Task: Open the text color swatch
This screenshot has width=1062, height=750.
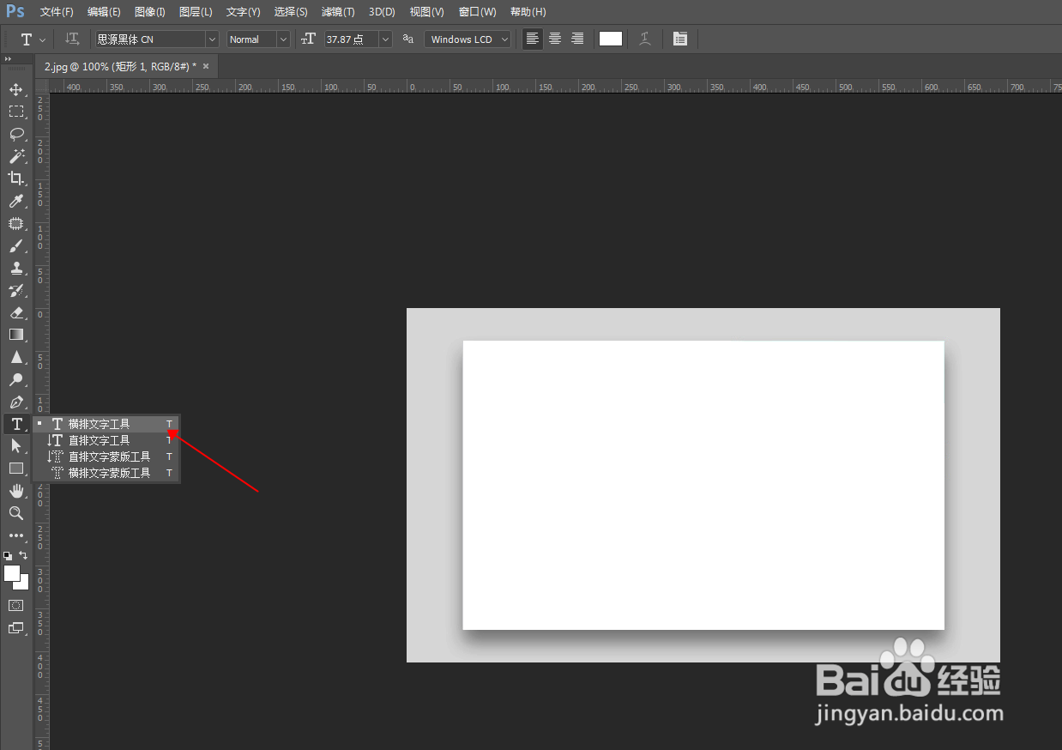Action: [x=611, y=39]
